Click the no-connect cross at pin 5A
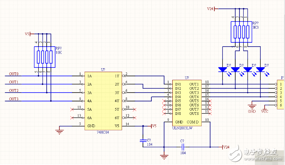285x165 pixels. pos(71,109)
